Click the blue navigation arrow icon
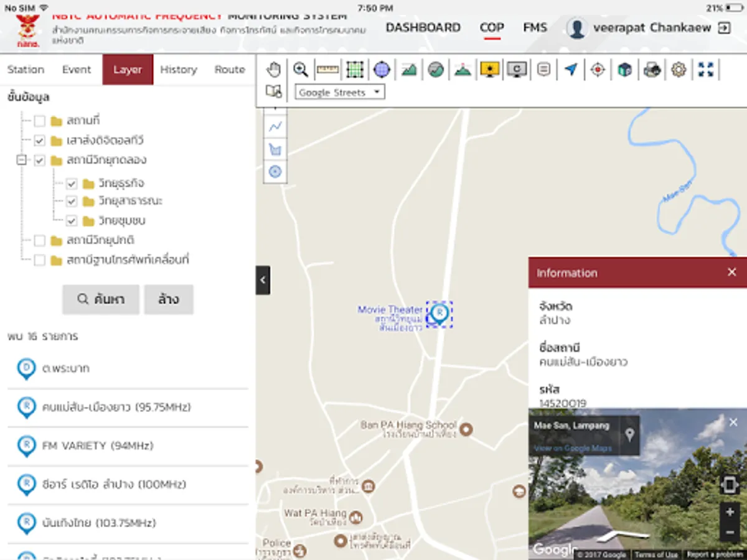Viewport: 747px width, 560px height. click(x=571, y=70)
